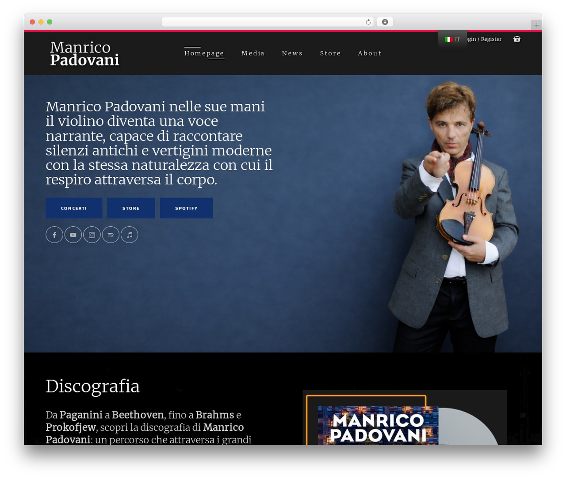
Task: Click the Discografia heading
Action: [x=92, y=386]
